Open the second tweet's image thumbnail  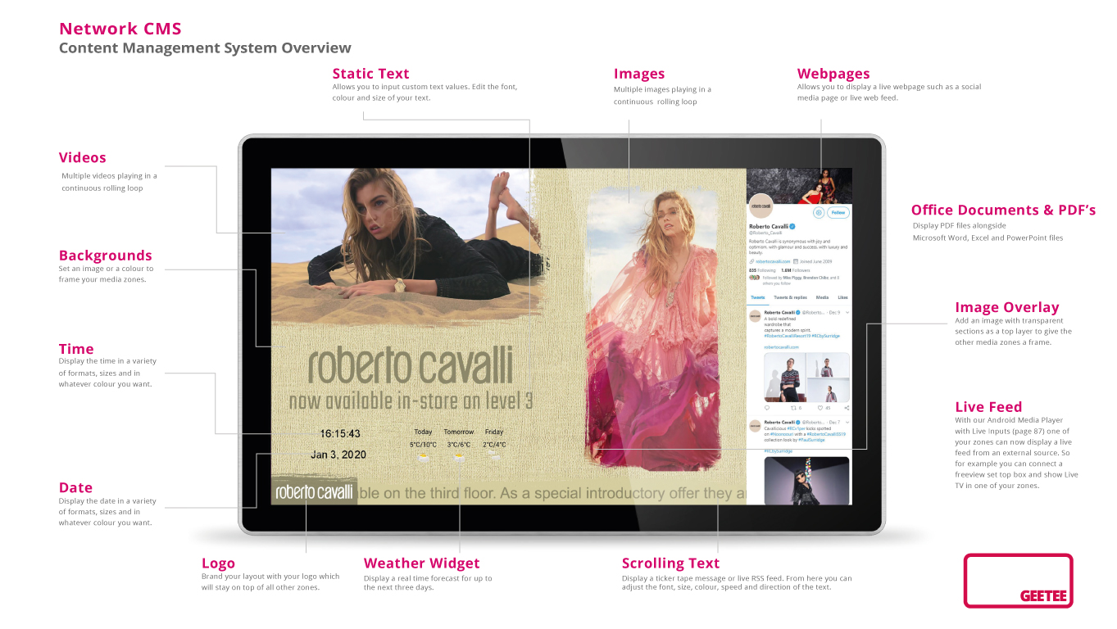pos(806,481)
